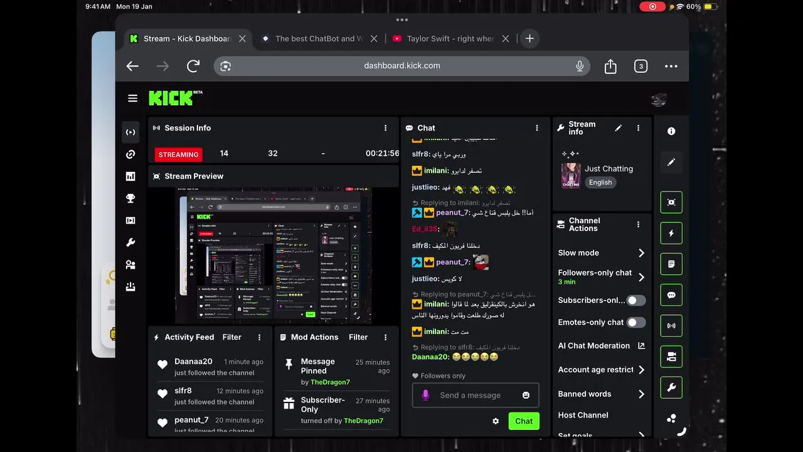The width and height of the screenshot is (803, 452).
Task: Open Stream info three-dot menu
Action: pos(638,128)
